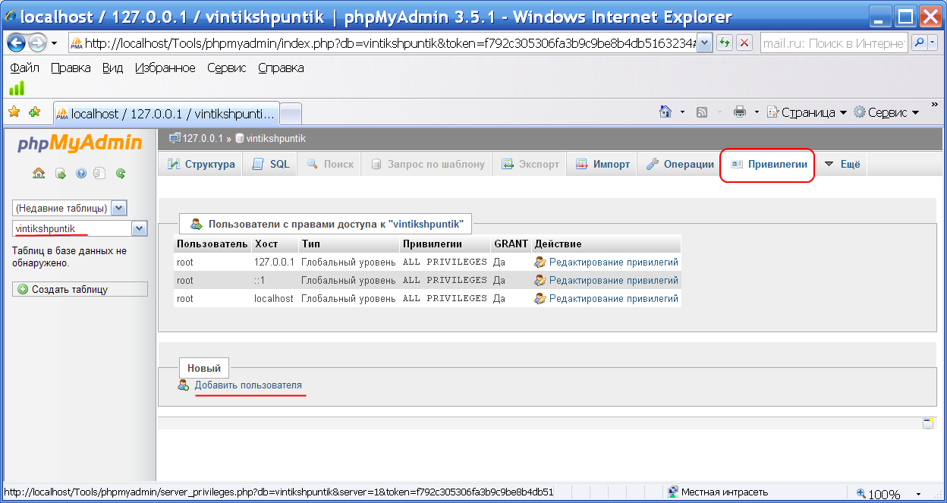Click the green signal bars toolbar icon

pos(17,87)
